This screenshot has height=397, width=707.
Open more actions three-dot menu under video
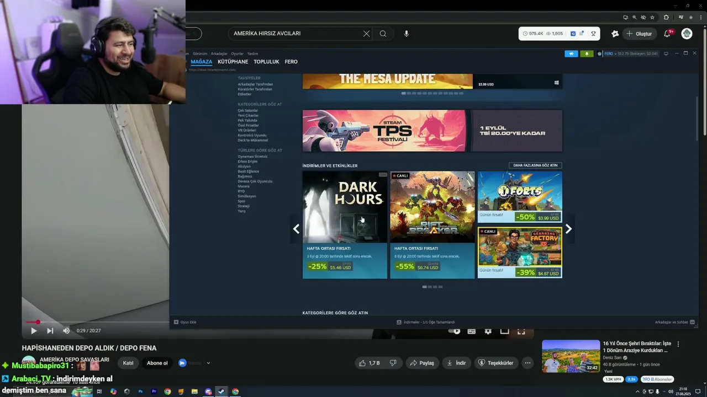tap(527, 363)
